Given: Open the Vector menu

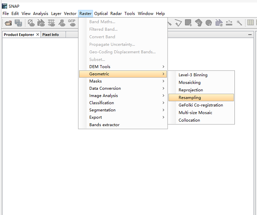Looking at the screenshot, I should (x=70, y=14).
